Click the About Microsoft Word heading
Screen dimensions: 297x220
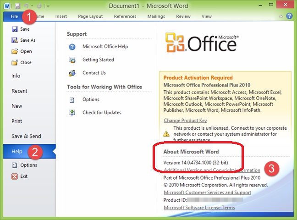191,152
